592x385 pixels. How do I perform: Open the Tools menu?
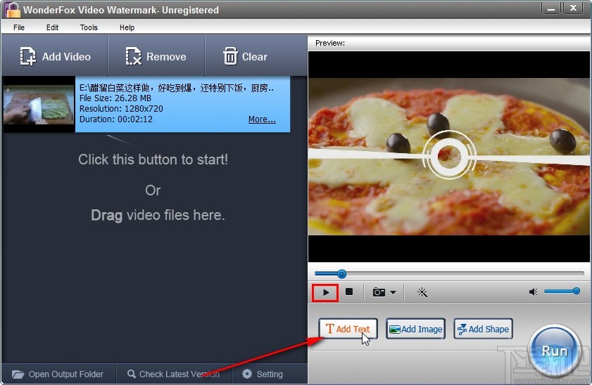(89, 27)
